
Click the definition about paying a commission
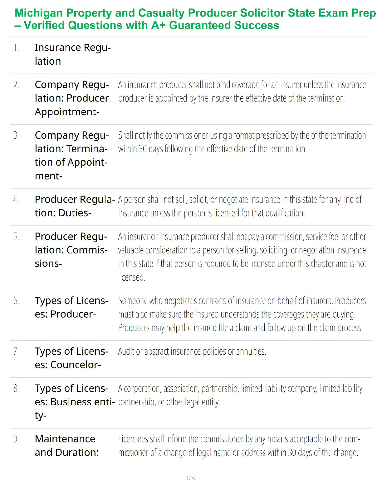coord(242,257)
